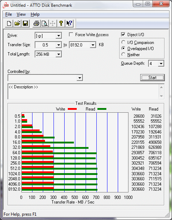The width and height of the screenshot is (172, 220).
Task: Click the New document toolbar icon
Action: 9,23
